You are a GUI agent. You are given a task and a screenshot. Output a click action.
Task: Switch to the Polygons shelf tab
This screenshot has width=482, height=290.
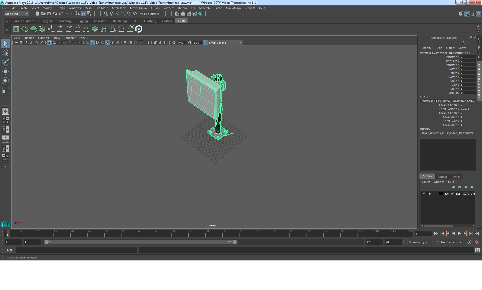coord(47,21)
